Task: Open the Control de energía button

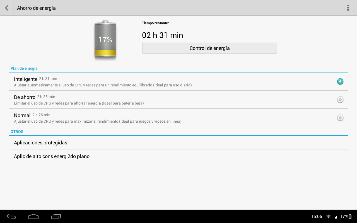Action: pos(209,48)
